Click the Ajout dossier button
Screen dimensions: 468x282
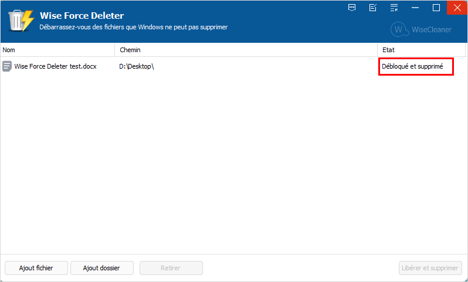[102, 268]
